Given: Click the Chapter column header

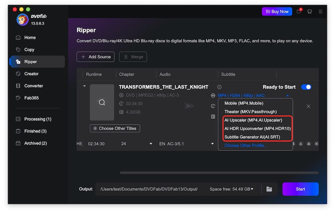Looking at the screenshot, I should (x=127, y=74).
